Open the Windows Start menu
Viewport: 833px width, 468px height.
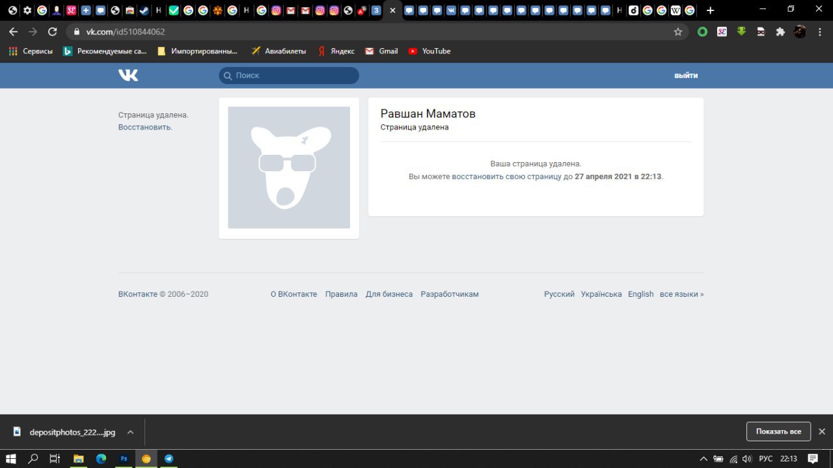11,458
